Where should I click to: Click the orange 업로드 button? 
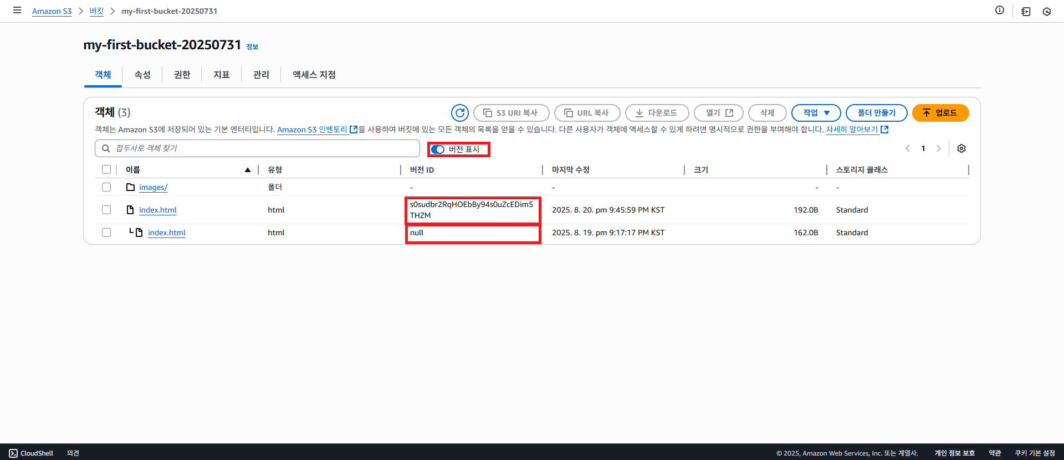pyautogui.click(x=940, y=113)
